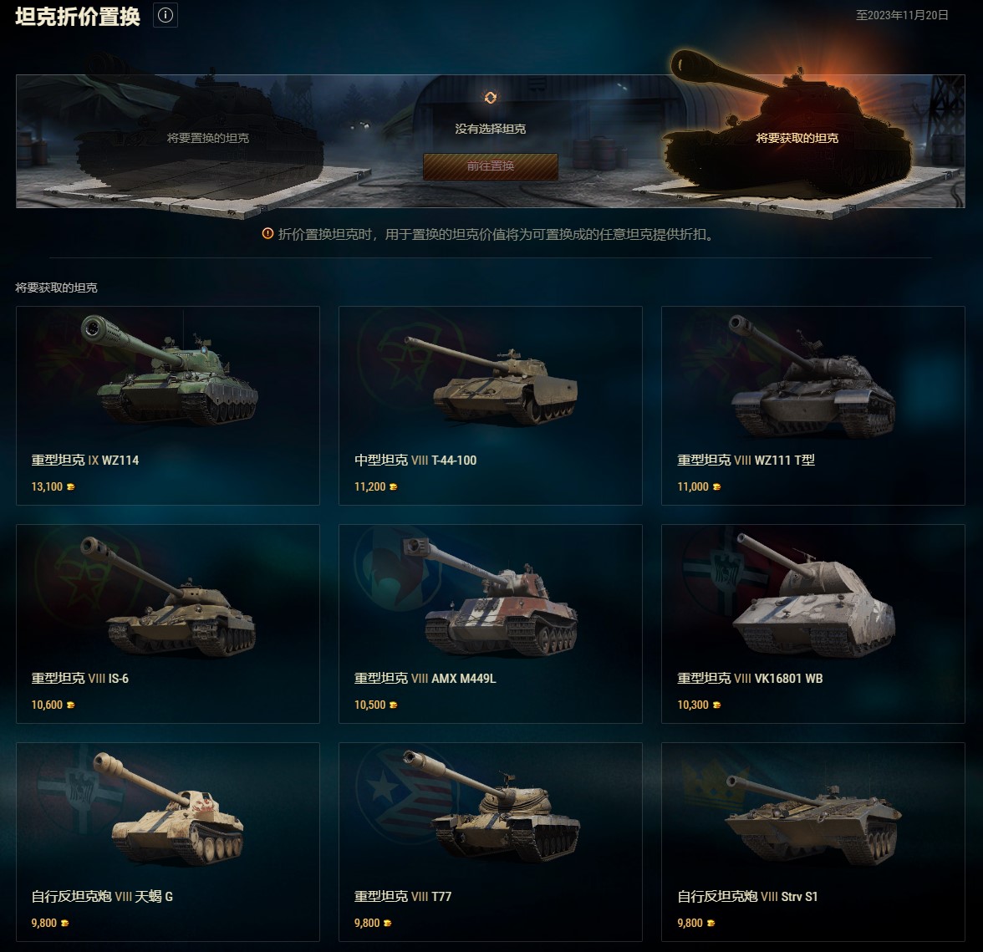Open the info icon beside the title
The width and height of the screenshot is (983, 952).
166,15
